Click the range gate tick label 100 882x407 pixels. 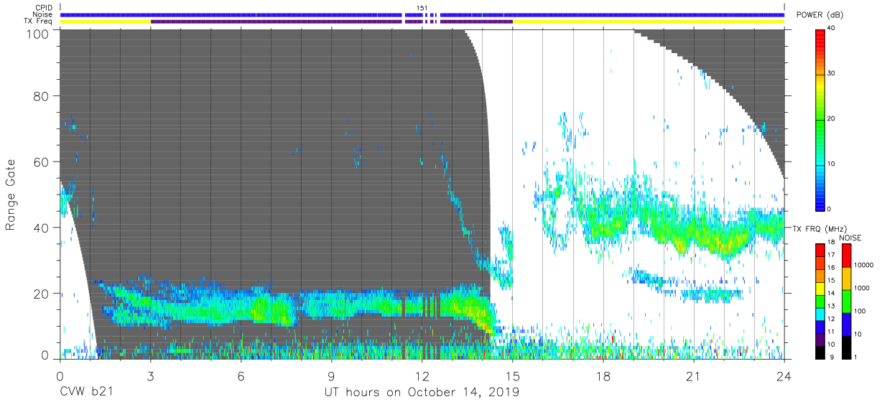click(39, 34)
